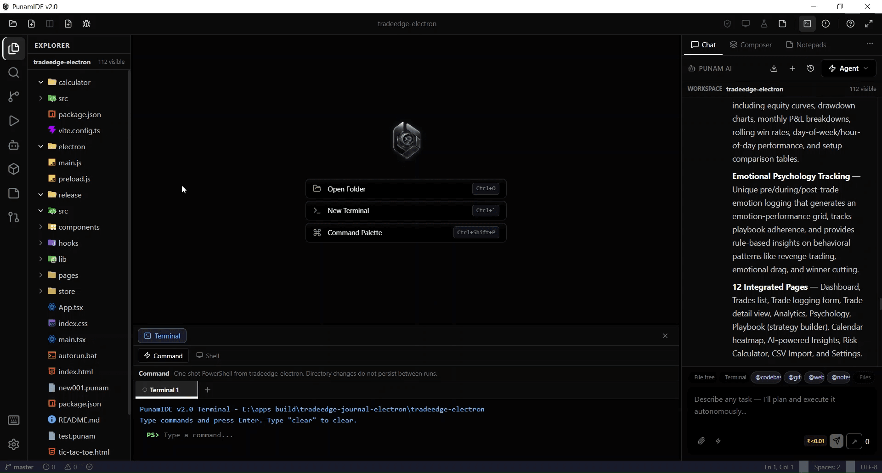Toggle the Files context chip
Image resolution: width=882 pixels, height=473 pixels.
coord(865,377)
